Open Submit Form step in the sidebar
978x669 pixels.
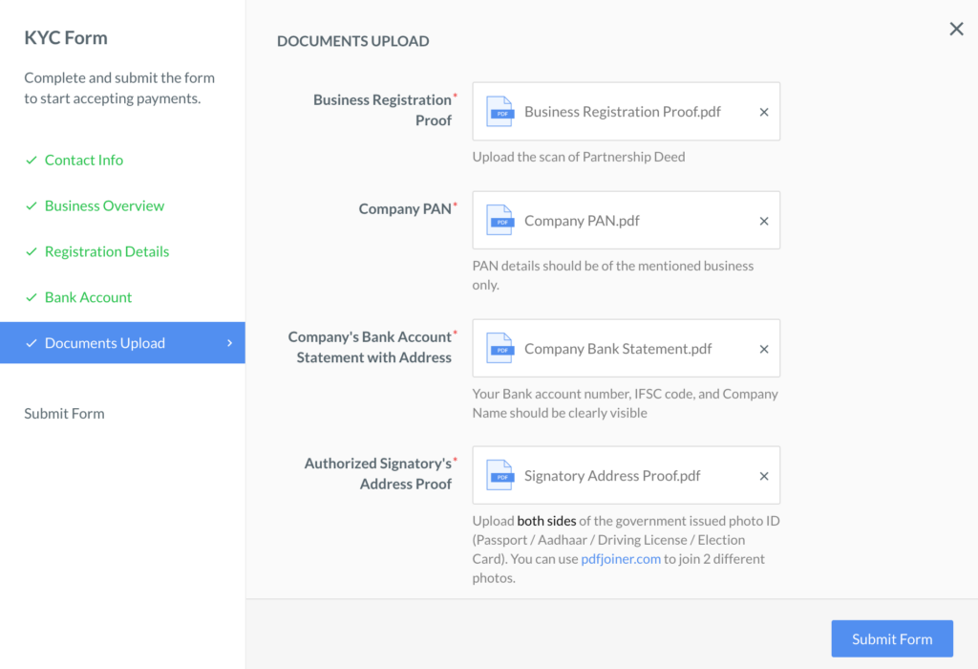[x=64, y=413]
